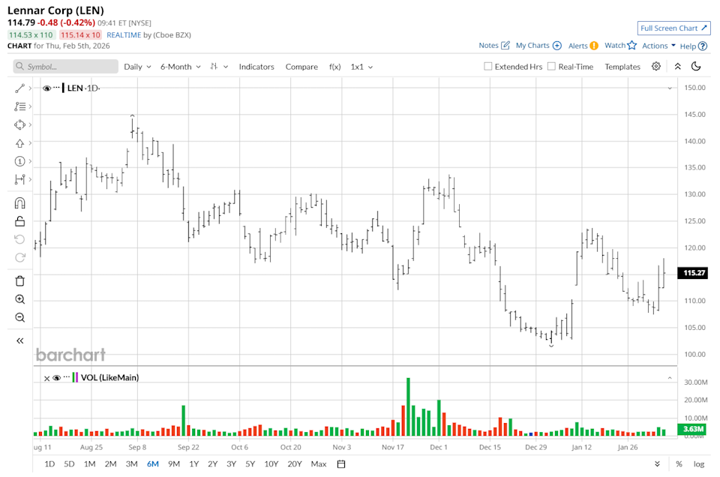Toggle log scale mode
The width and height of the screenshot is (720, 477).
tap(699, 464)
